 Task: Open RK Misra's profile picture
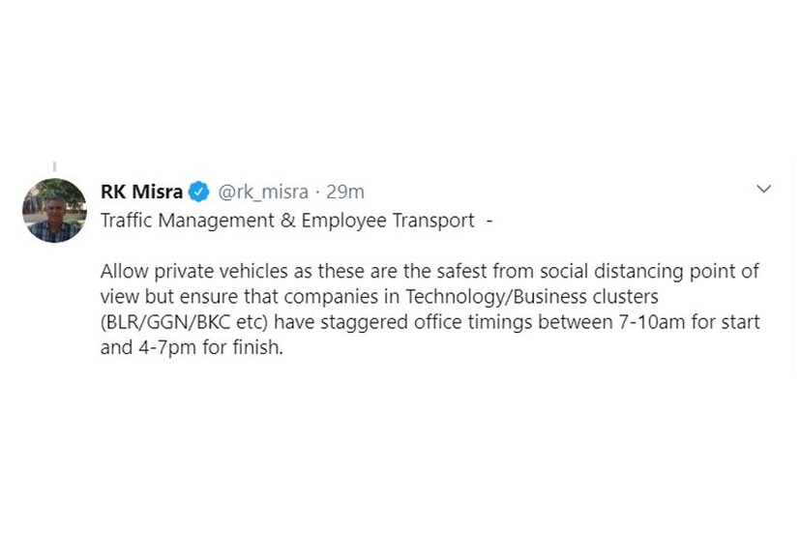pos(54,210)
